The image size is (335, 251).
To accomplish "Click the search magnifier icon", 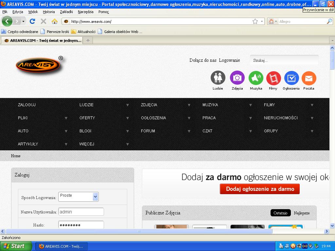I will [329, 21].
